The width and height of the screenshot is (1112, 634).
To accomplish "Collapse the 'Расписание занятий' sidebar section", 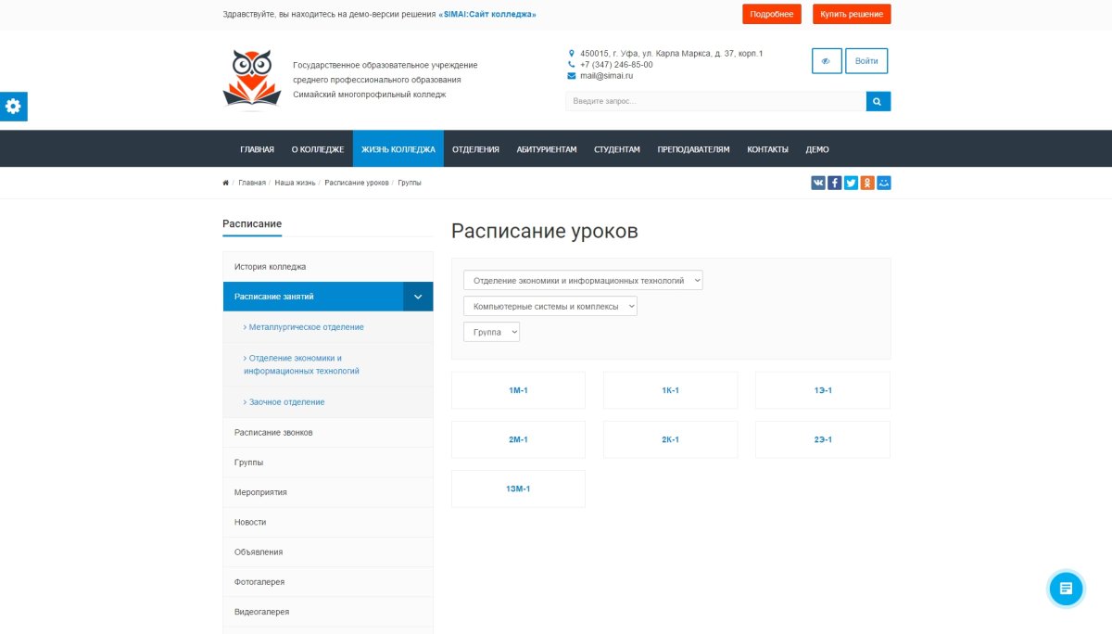I will pos(418,296).
